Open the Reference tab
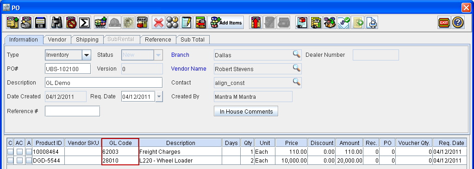 pyautogui.click(x=158, y=40)
